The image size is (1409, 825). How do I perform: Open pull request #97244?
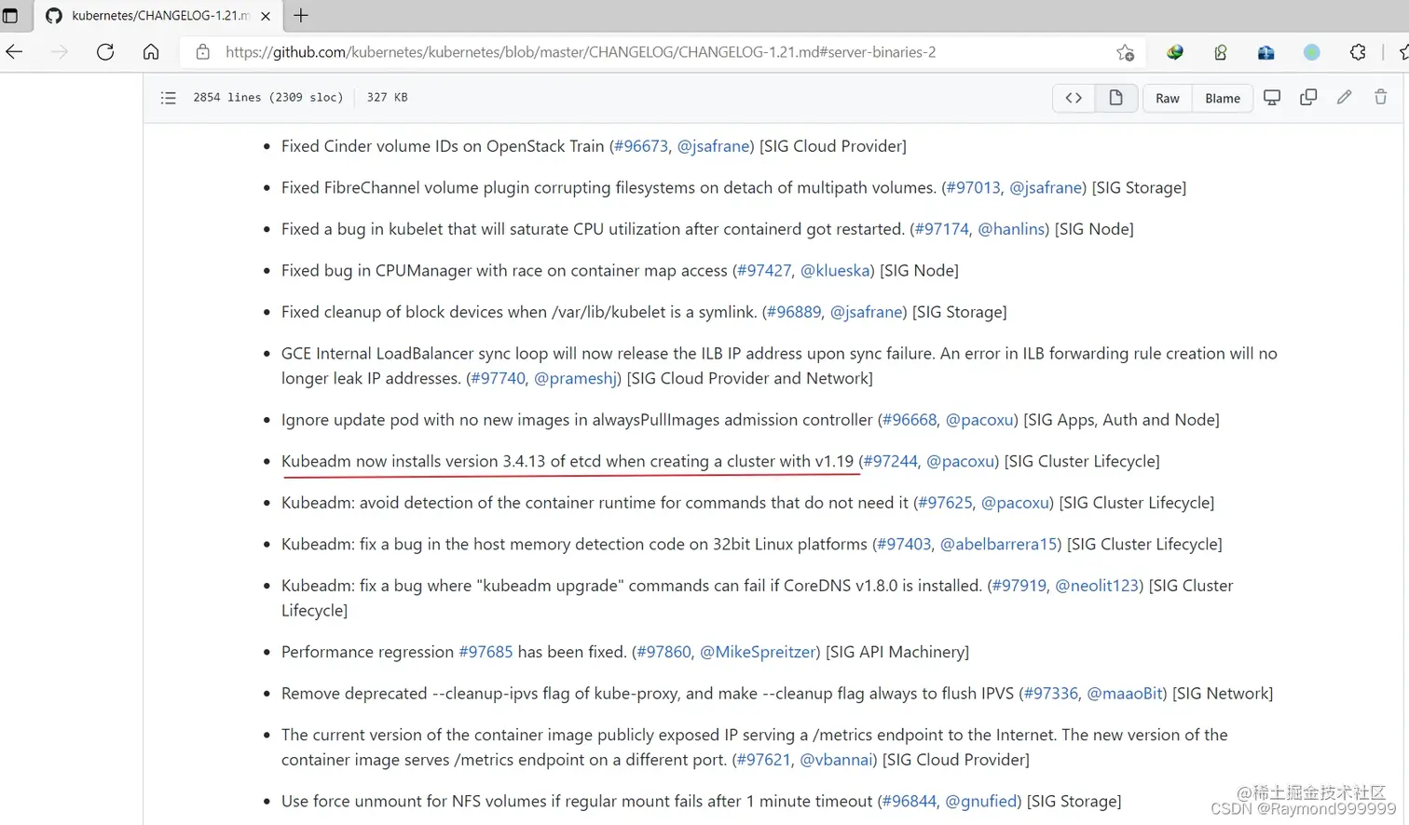(x=890, y=462)
